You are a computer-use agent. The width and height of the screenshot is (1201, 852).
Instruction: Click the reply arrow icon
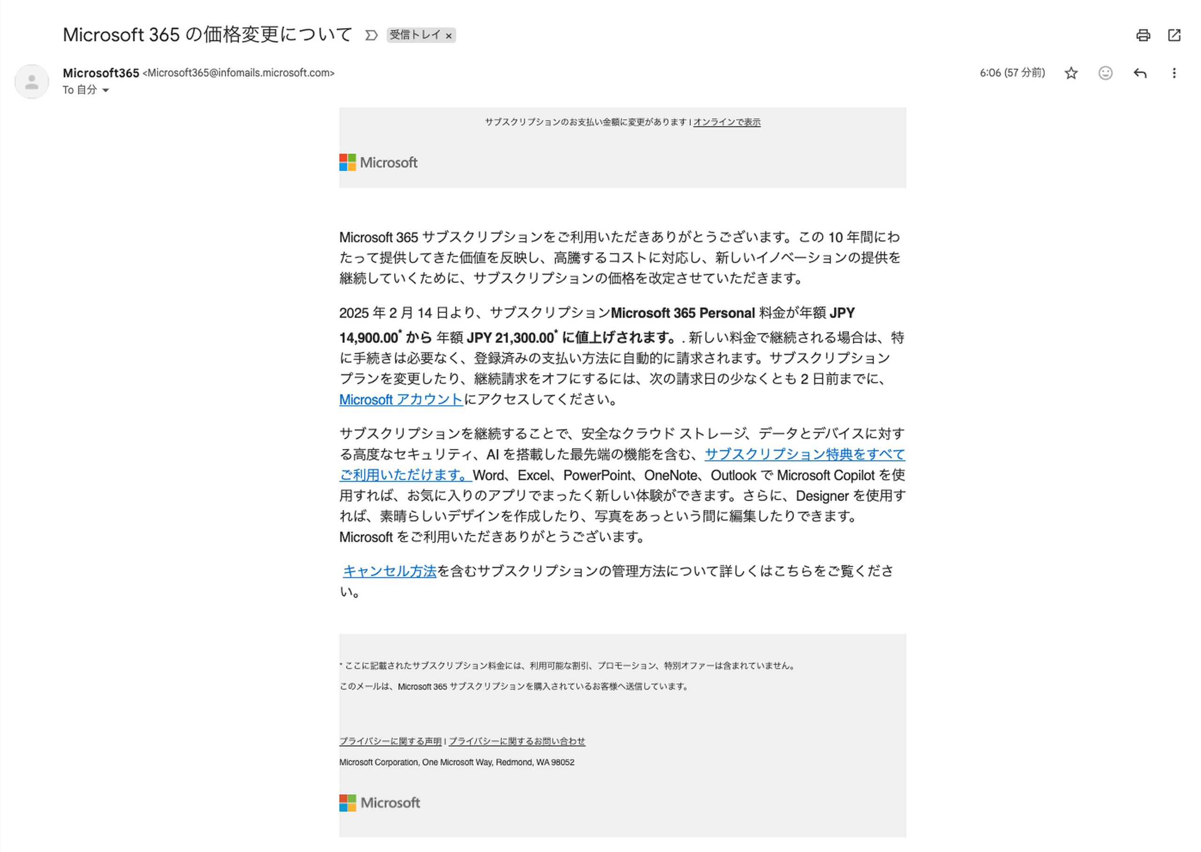[1140, 73]
